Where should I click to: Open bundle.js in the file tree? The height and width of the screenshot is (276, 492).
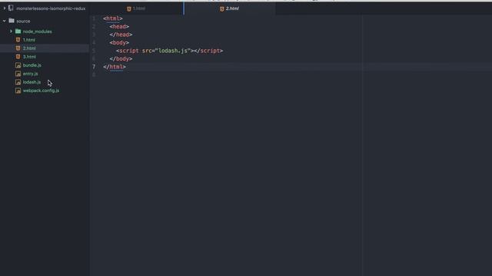(x=32, y=65)
